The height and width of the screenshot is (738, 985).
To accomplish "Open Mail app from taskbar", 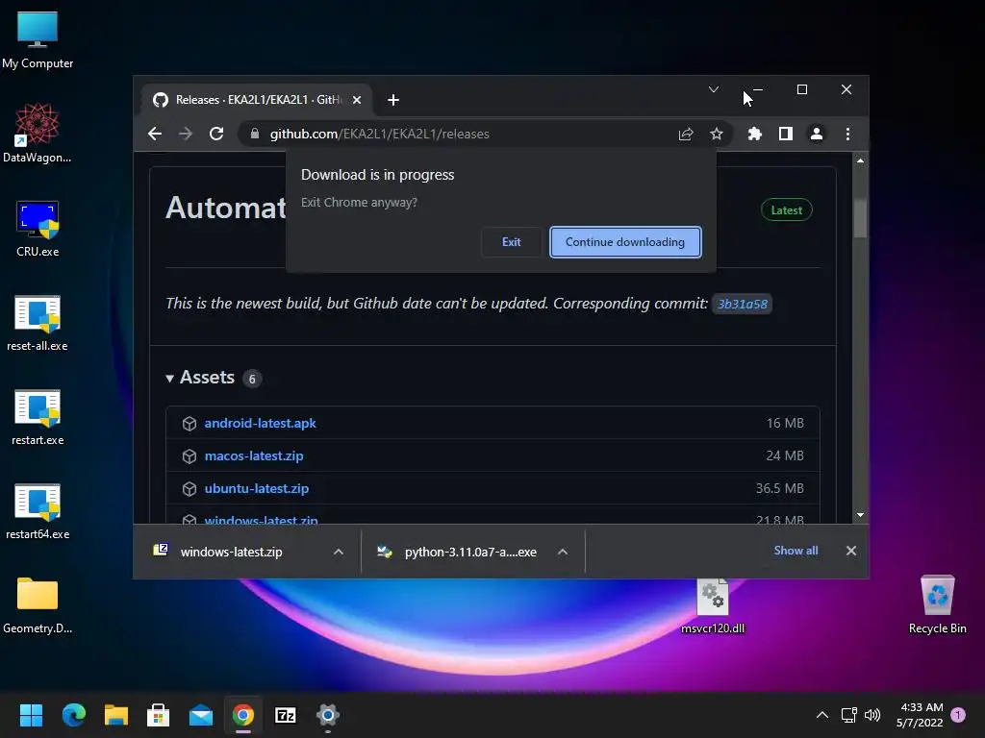I will click(x=201, y=715).
